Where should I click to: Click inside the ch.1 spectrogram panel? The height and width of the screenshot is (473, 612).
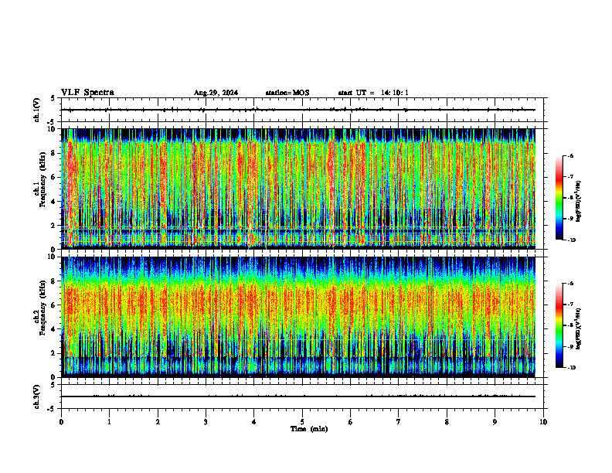[297, 189]
